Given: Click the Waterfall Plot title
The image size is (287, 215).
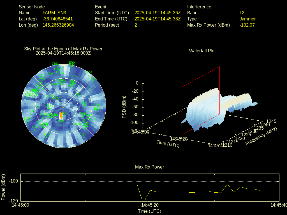Looking at the screenshot, I should tap(202, 51).
